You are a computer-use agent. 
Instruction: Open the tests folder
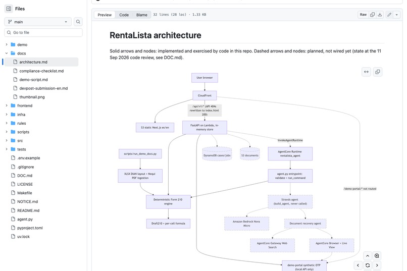[x=22, y=149]
